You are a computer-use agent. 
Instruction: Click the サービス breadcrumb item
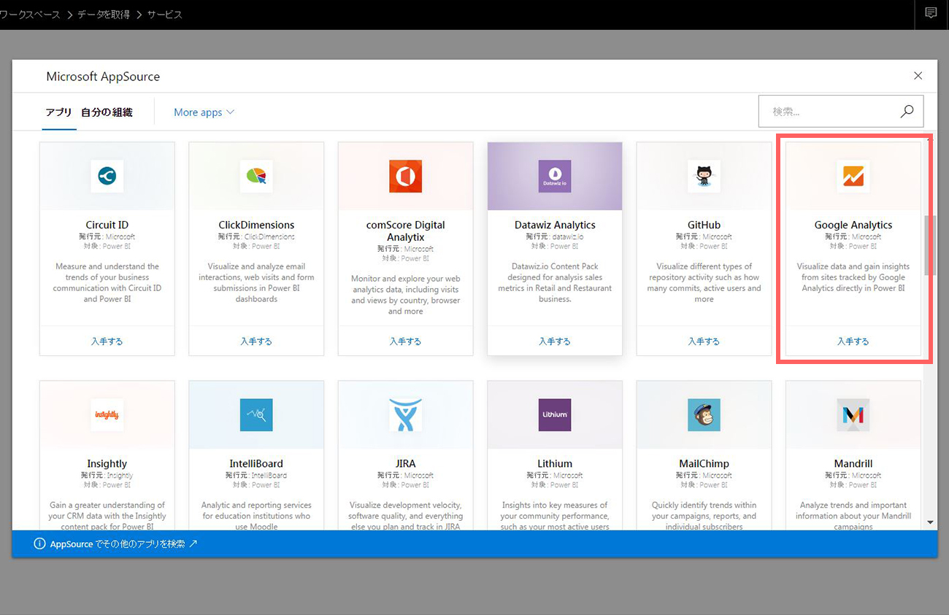point(165,14)
